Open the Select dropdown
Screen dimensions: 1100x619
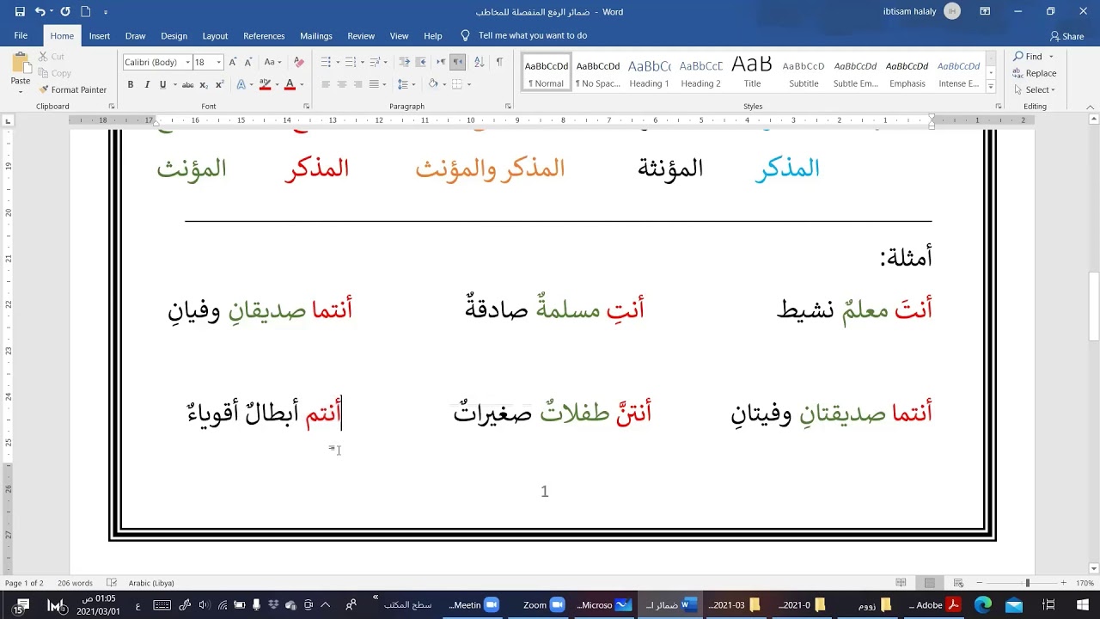[1035, 89]
